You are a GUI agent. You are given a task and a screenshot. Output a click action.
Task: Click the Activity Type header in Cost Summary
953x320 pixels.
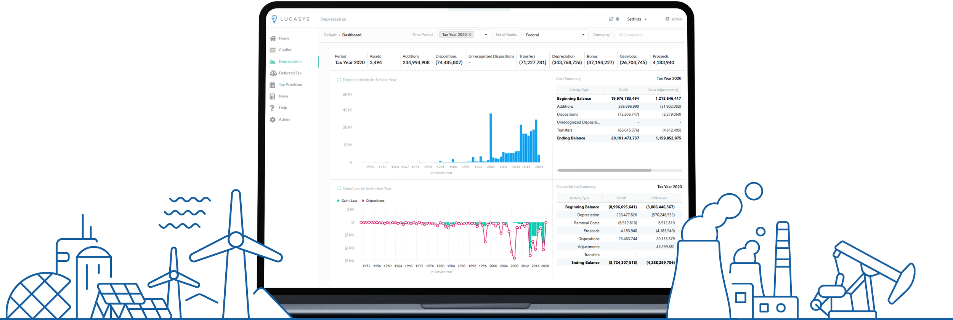pyautogui.click(x=579, y=90)
